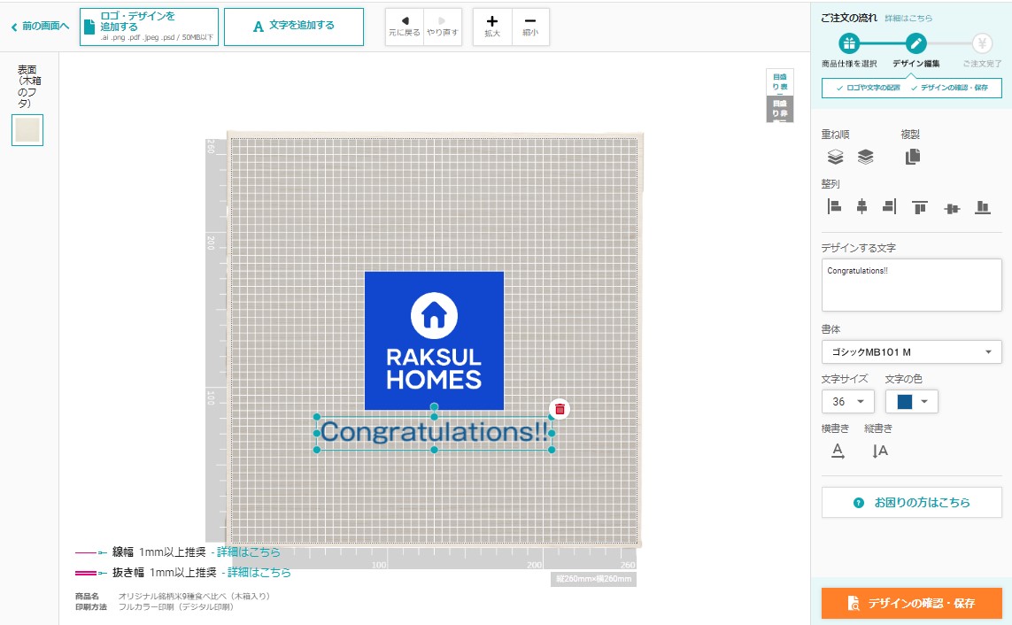Select the ロゴや文字の配置 sub-step
The height and width of the screenshot is (625, 1012).
tap(868, 88)
